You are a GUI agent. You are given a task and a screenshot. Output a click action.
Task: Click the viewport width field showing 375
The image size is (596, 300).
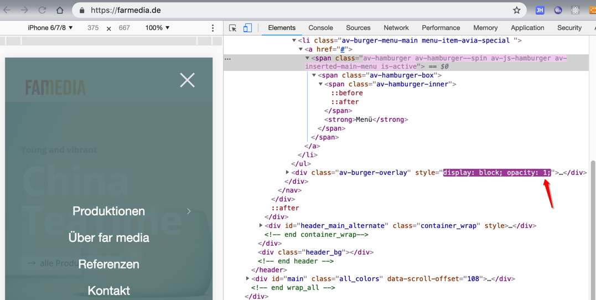click(x=93, y=28)
